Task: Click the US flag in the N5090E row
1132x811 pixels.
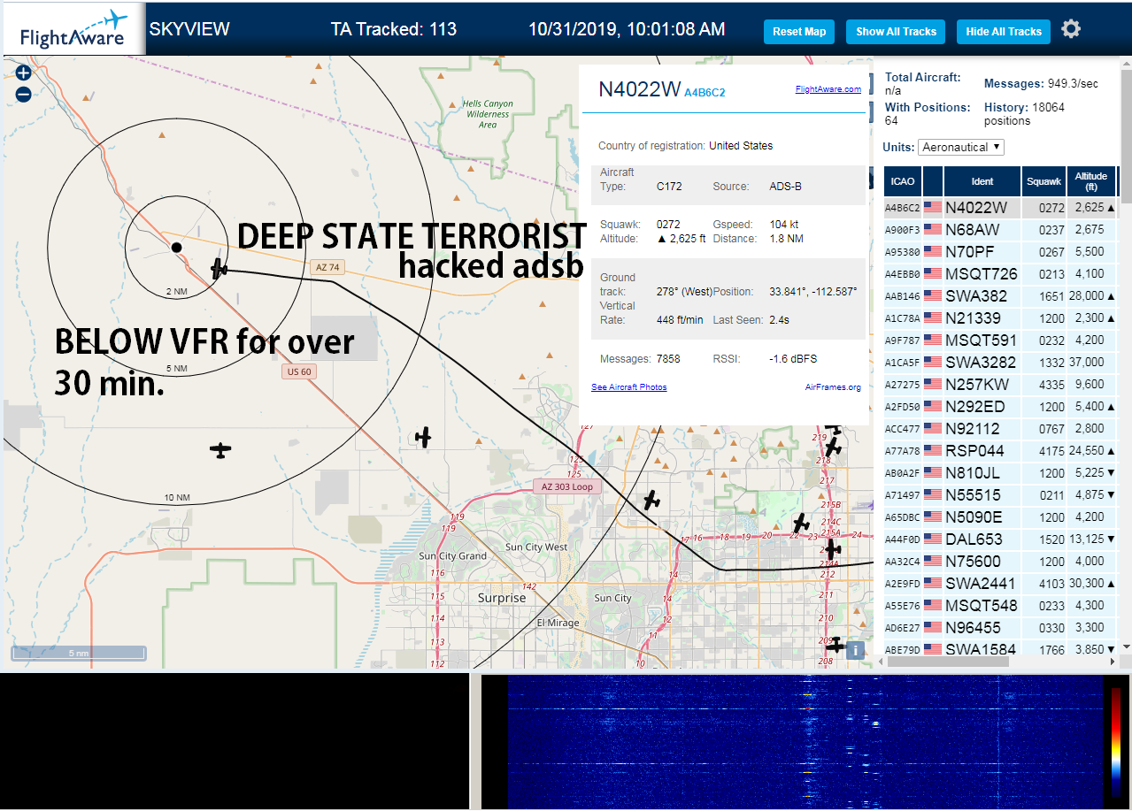Action: (x=933, y=517)
